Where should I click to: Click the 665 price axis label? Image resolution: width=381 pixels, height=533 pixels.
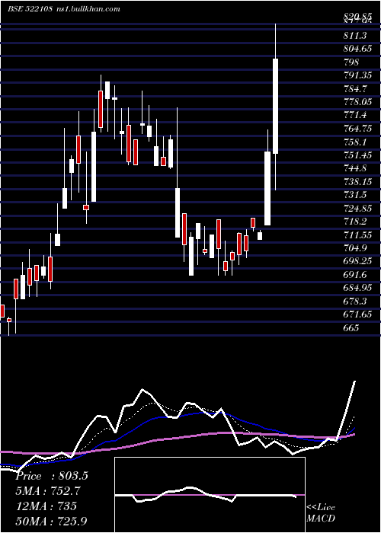pyautogui.click(x=351, y=327)
